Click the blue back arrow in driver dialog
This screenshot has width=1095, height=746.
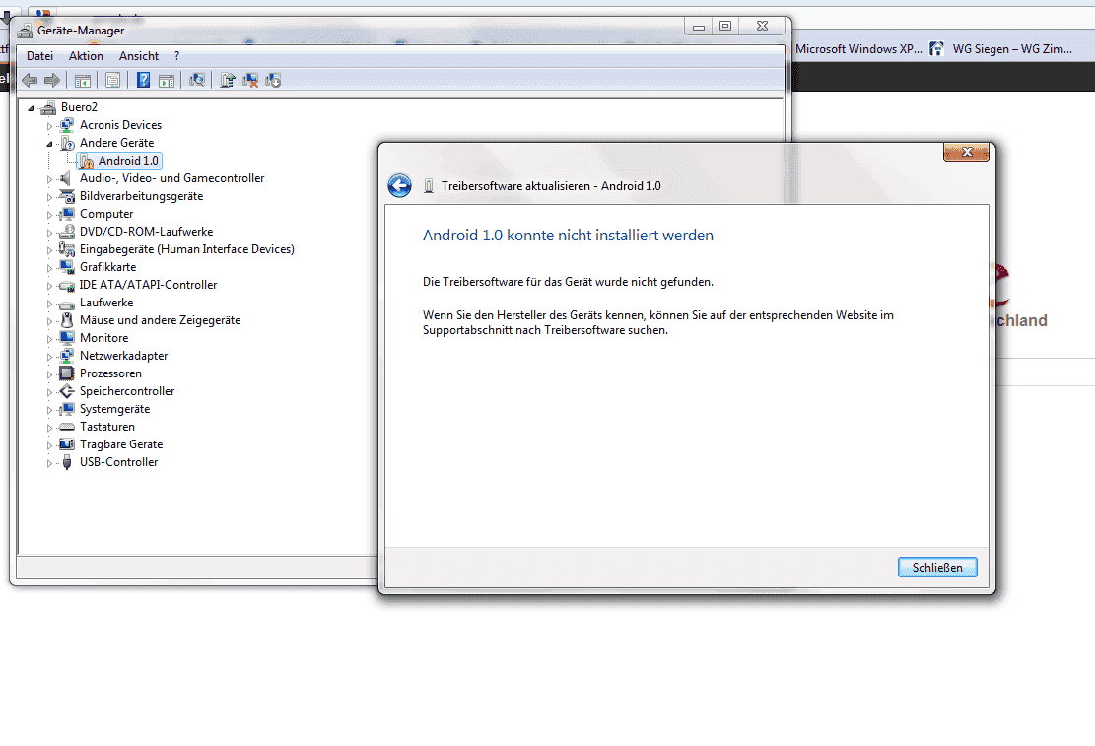coord(399,185)
